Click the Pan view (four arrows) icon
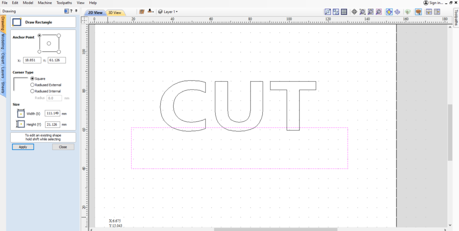 coord(354,12)
